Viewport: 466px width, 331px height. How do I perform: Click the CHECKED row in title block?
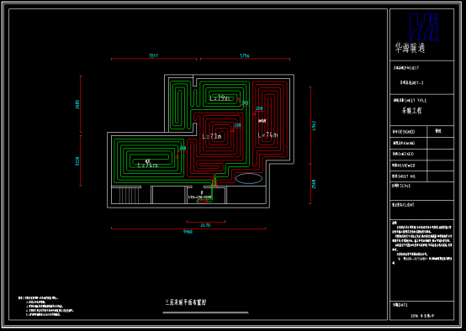coord(421,154)
